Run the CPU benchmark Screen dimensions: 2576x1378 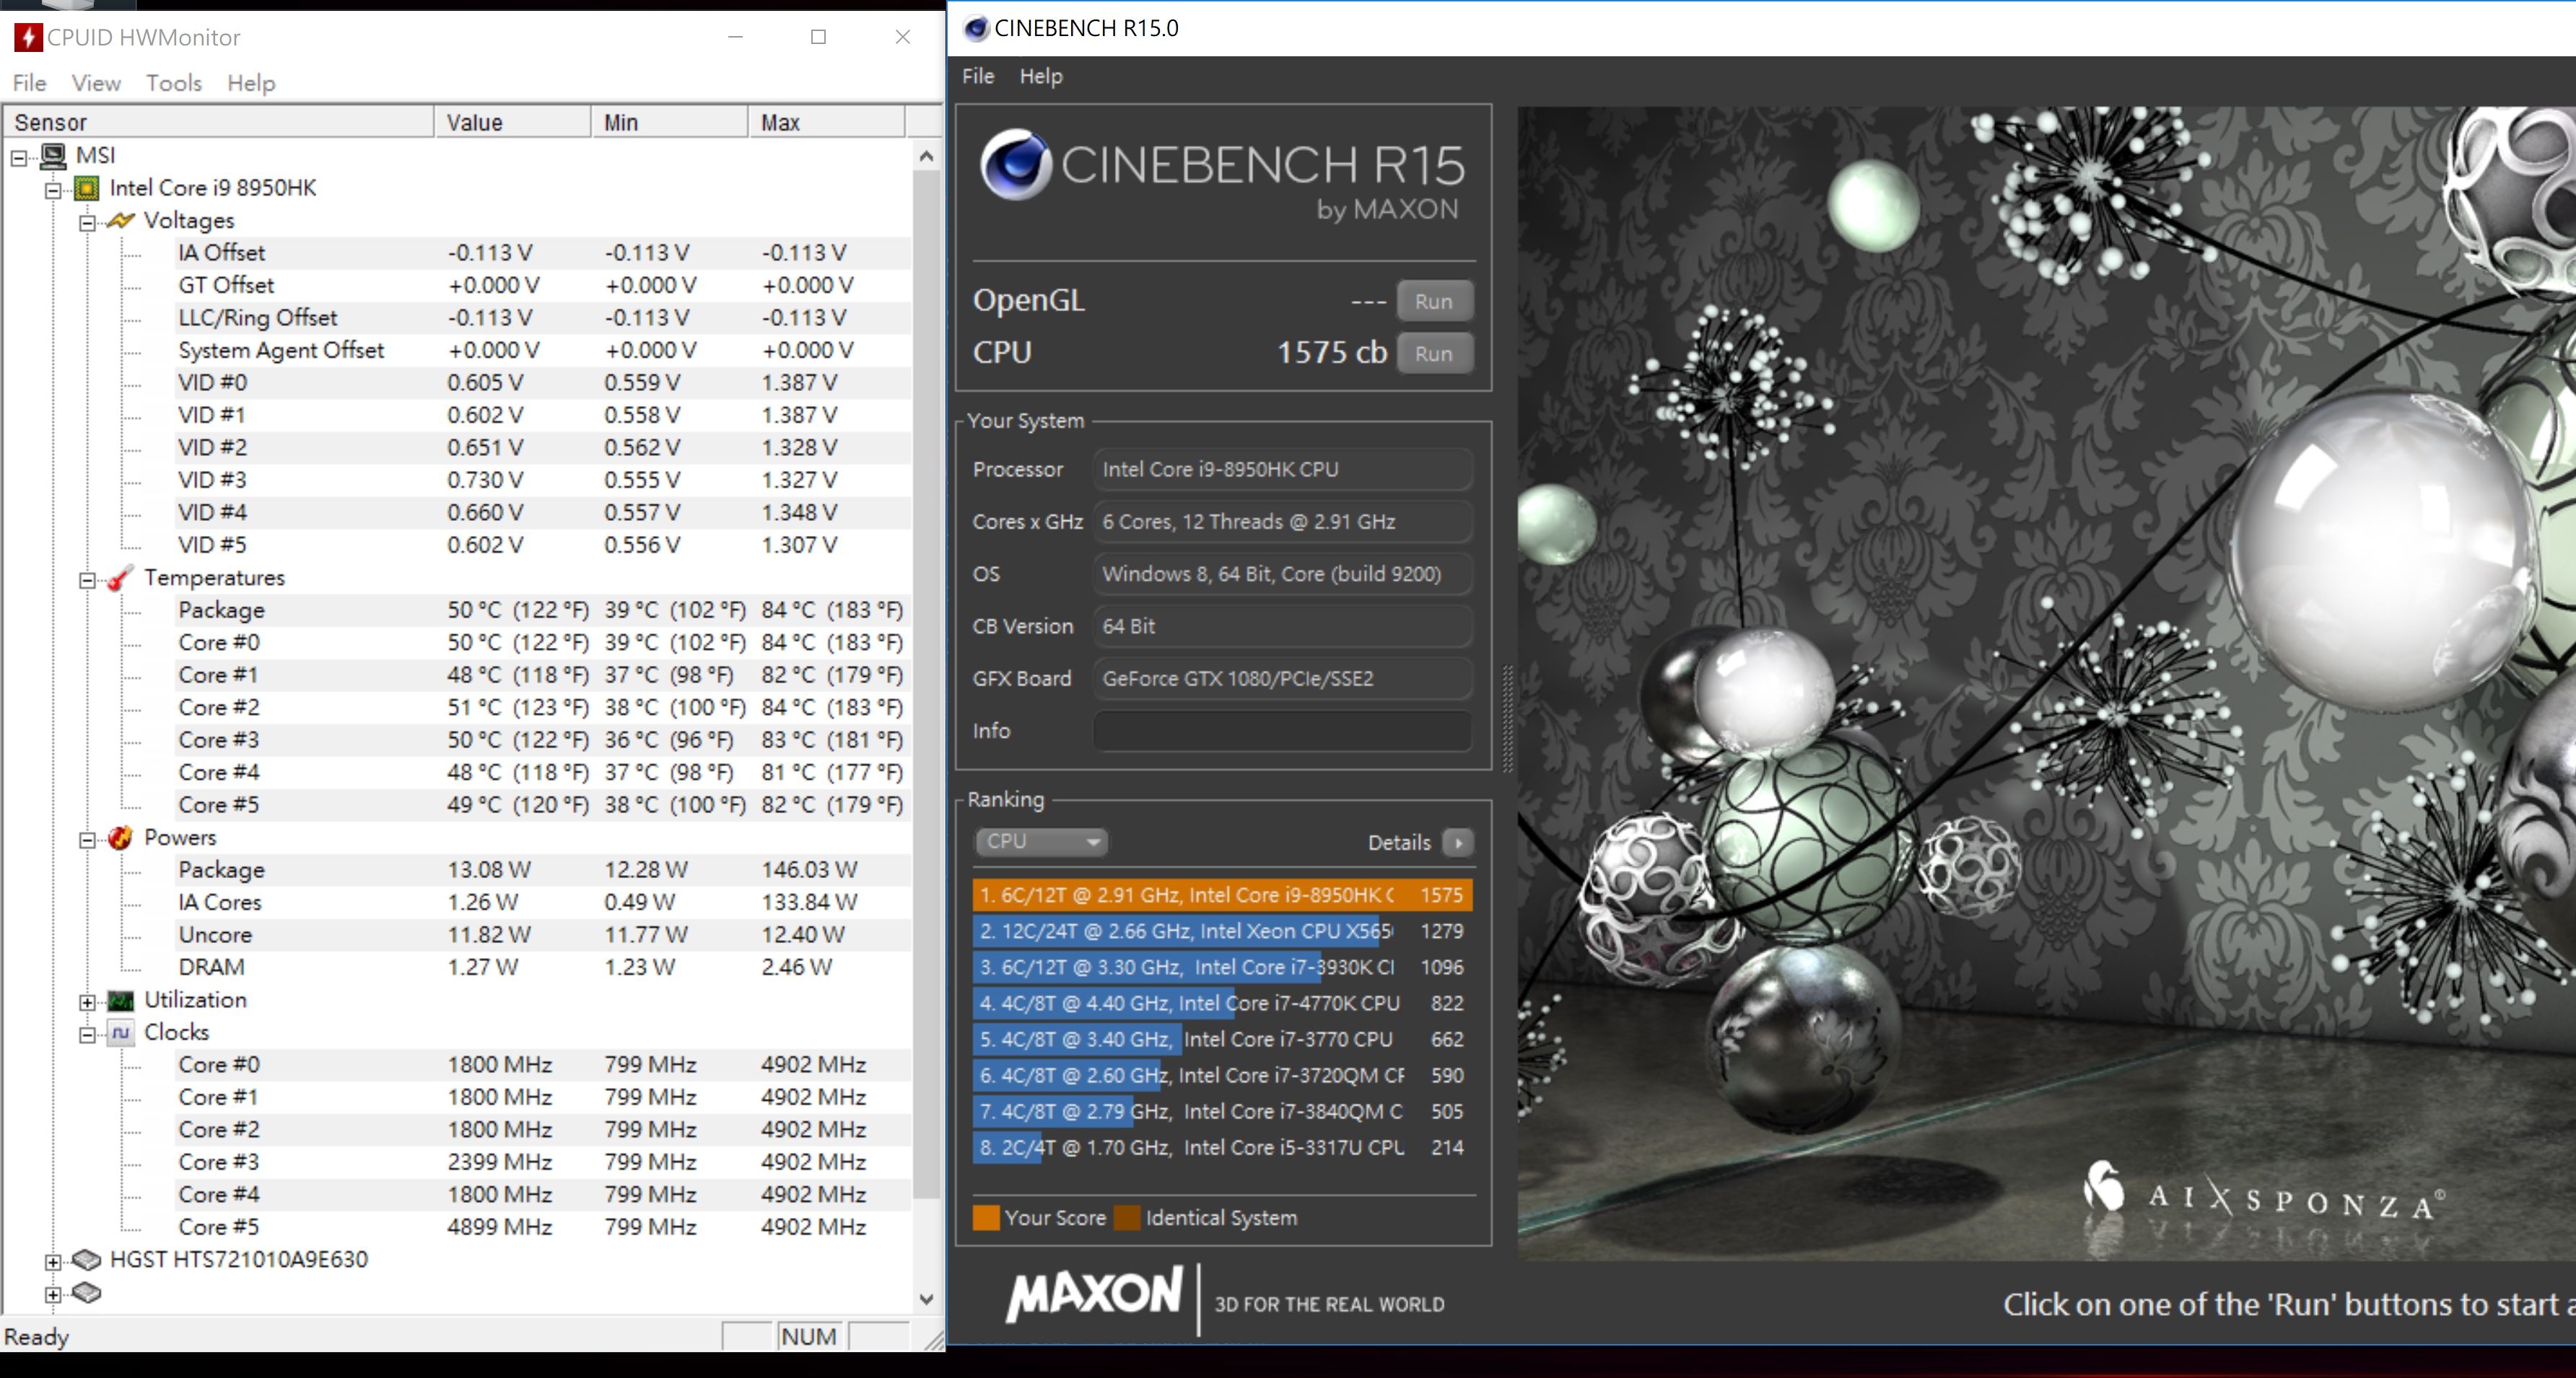[1434, 353]
